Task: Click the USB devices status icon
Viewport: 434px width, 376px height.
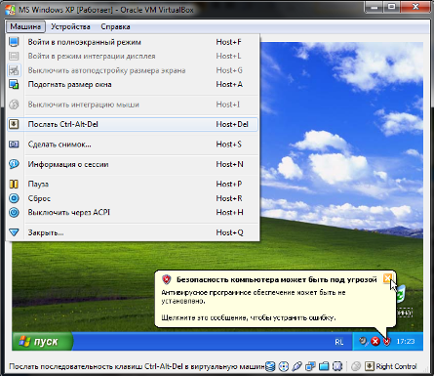Action: (x=297, y=366)
